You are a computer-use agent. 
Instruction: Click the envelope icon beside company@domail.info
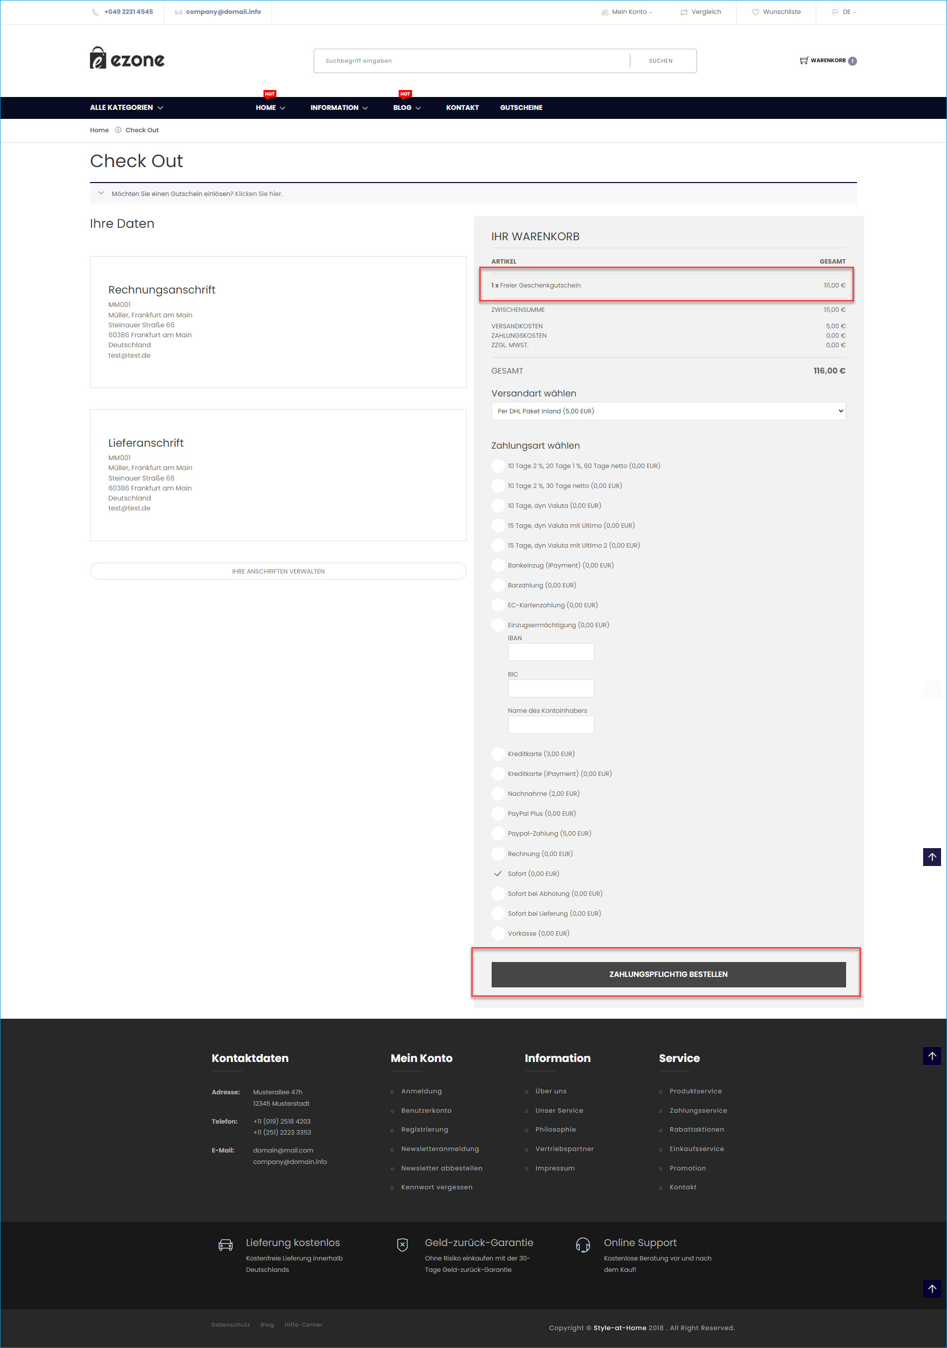(178, 12)
